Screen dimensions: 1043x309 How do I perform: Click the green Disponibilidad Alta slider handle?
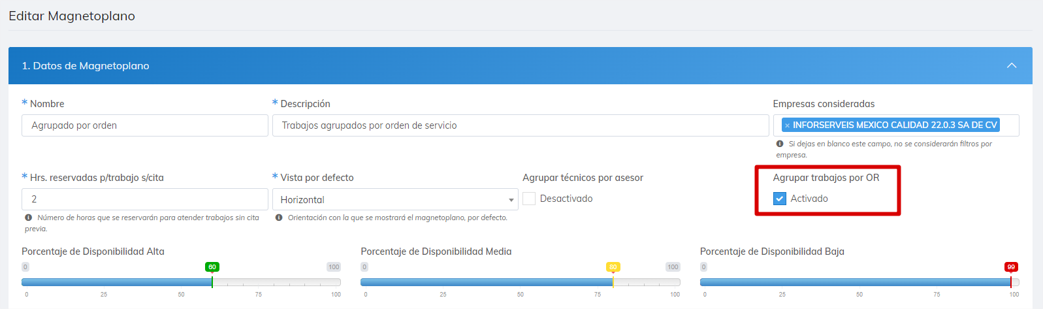[212, 282]
